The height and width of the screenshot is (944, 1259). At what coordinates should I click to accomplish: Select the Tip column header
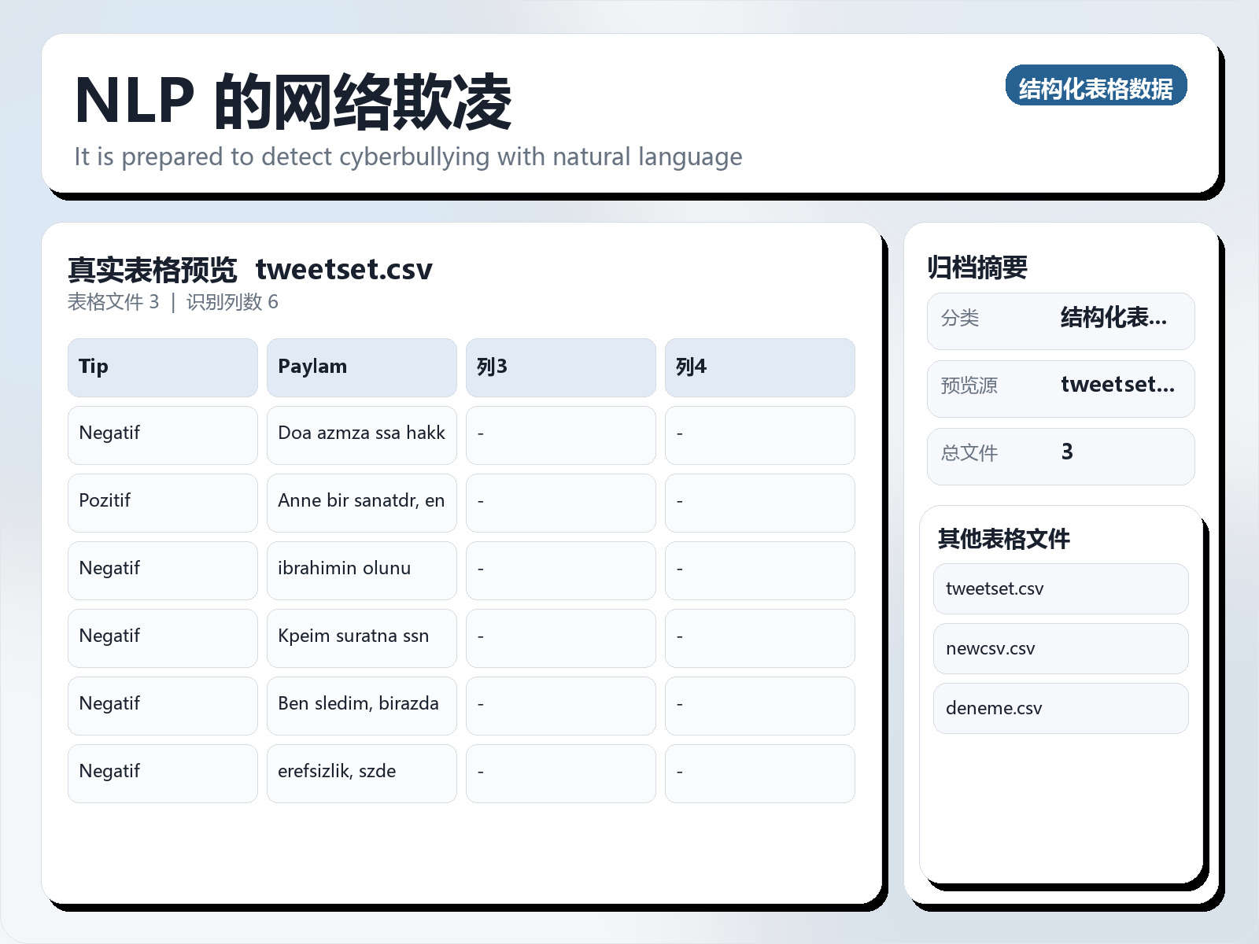[x=162, y=367]
